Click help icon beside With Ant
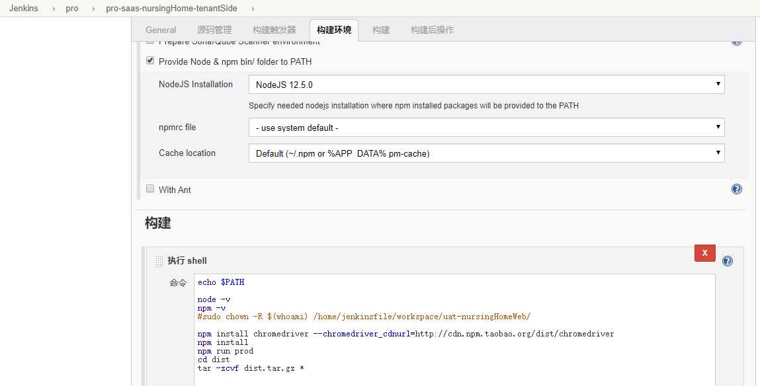This screenshot has width=760, height=386. coord(736,190)
